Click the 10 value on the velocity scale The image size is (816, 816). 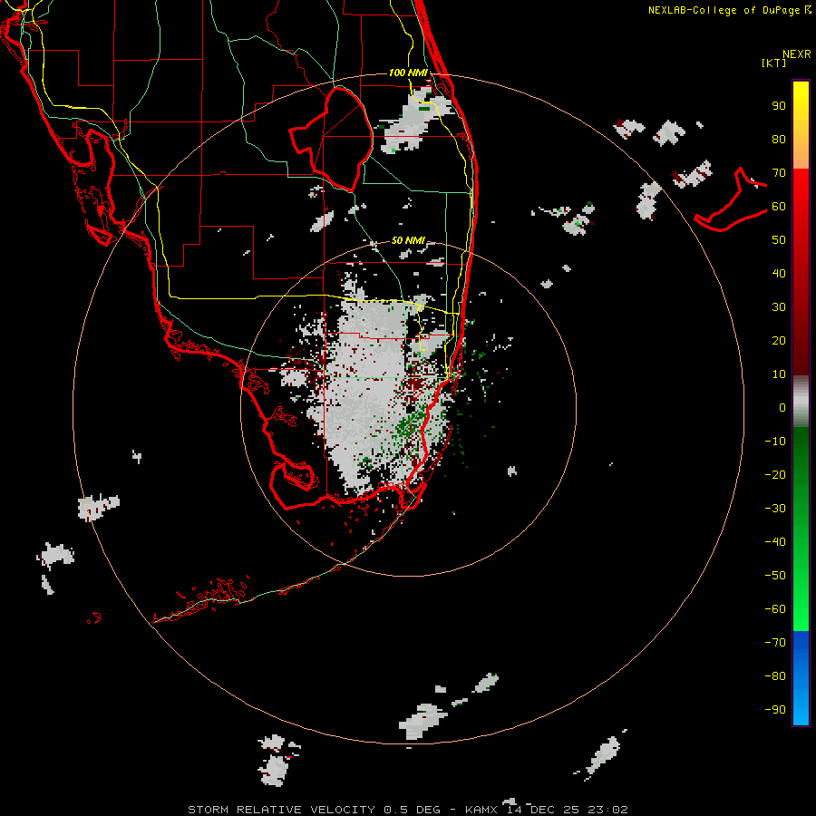779,374
